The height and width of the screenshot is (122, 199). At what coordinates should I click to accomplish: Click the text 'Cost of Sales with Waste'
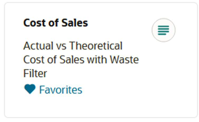pyautogui.click(x=81, y=60)
